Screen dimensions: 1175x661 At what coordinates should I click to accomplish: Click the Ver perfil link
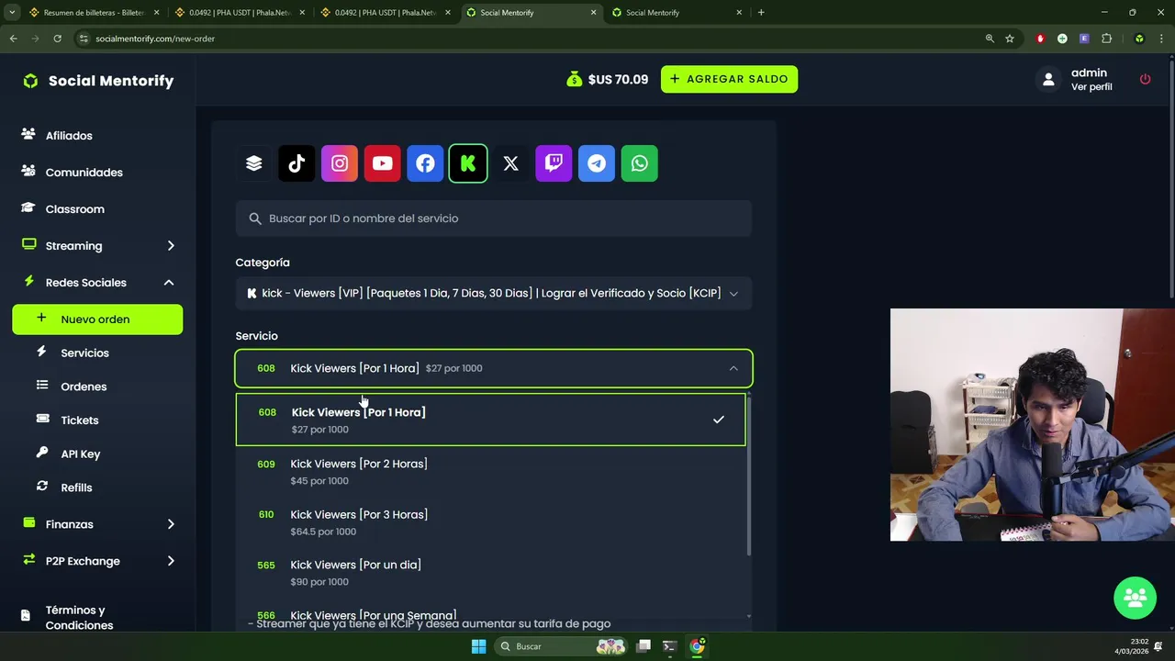tap(1091, 87)
